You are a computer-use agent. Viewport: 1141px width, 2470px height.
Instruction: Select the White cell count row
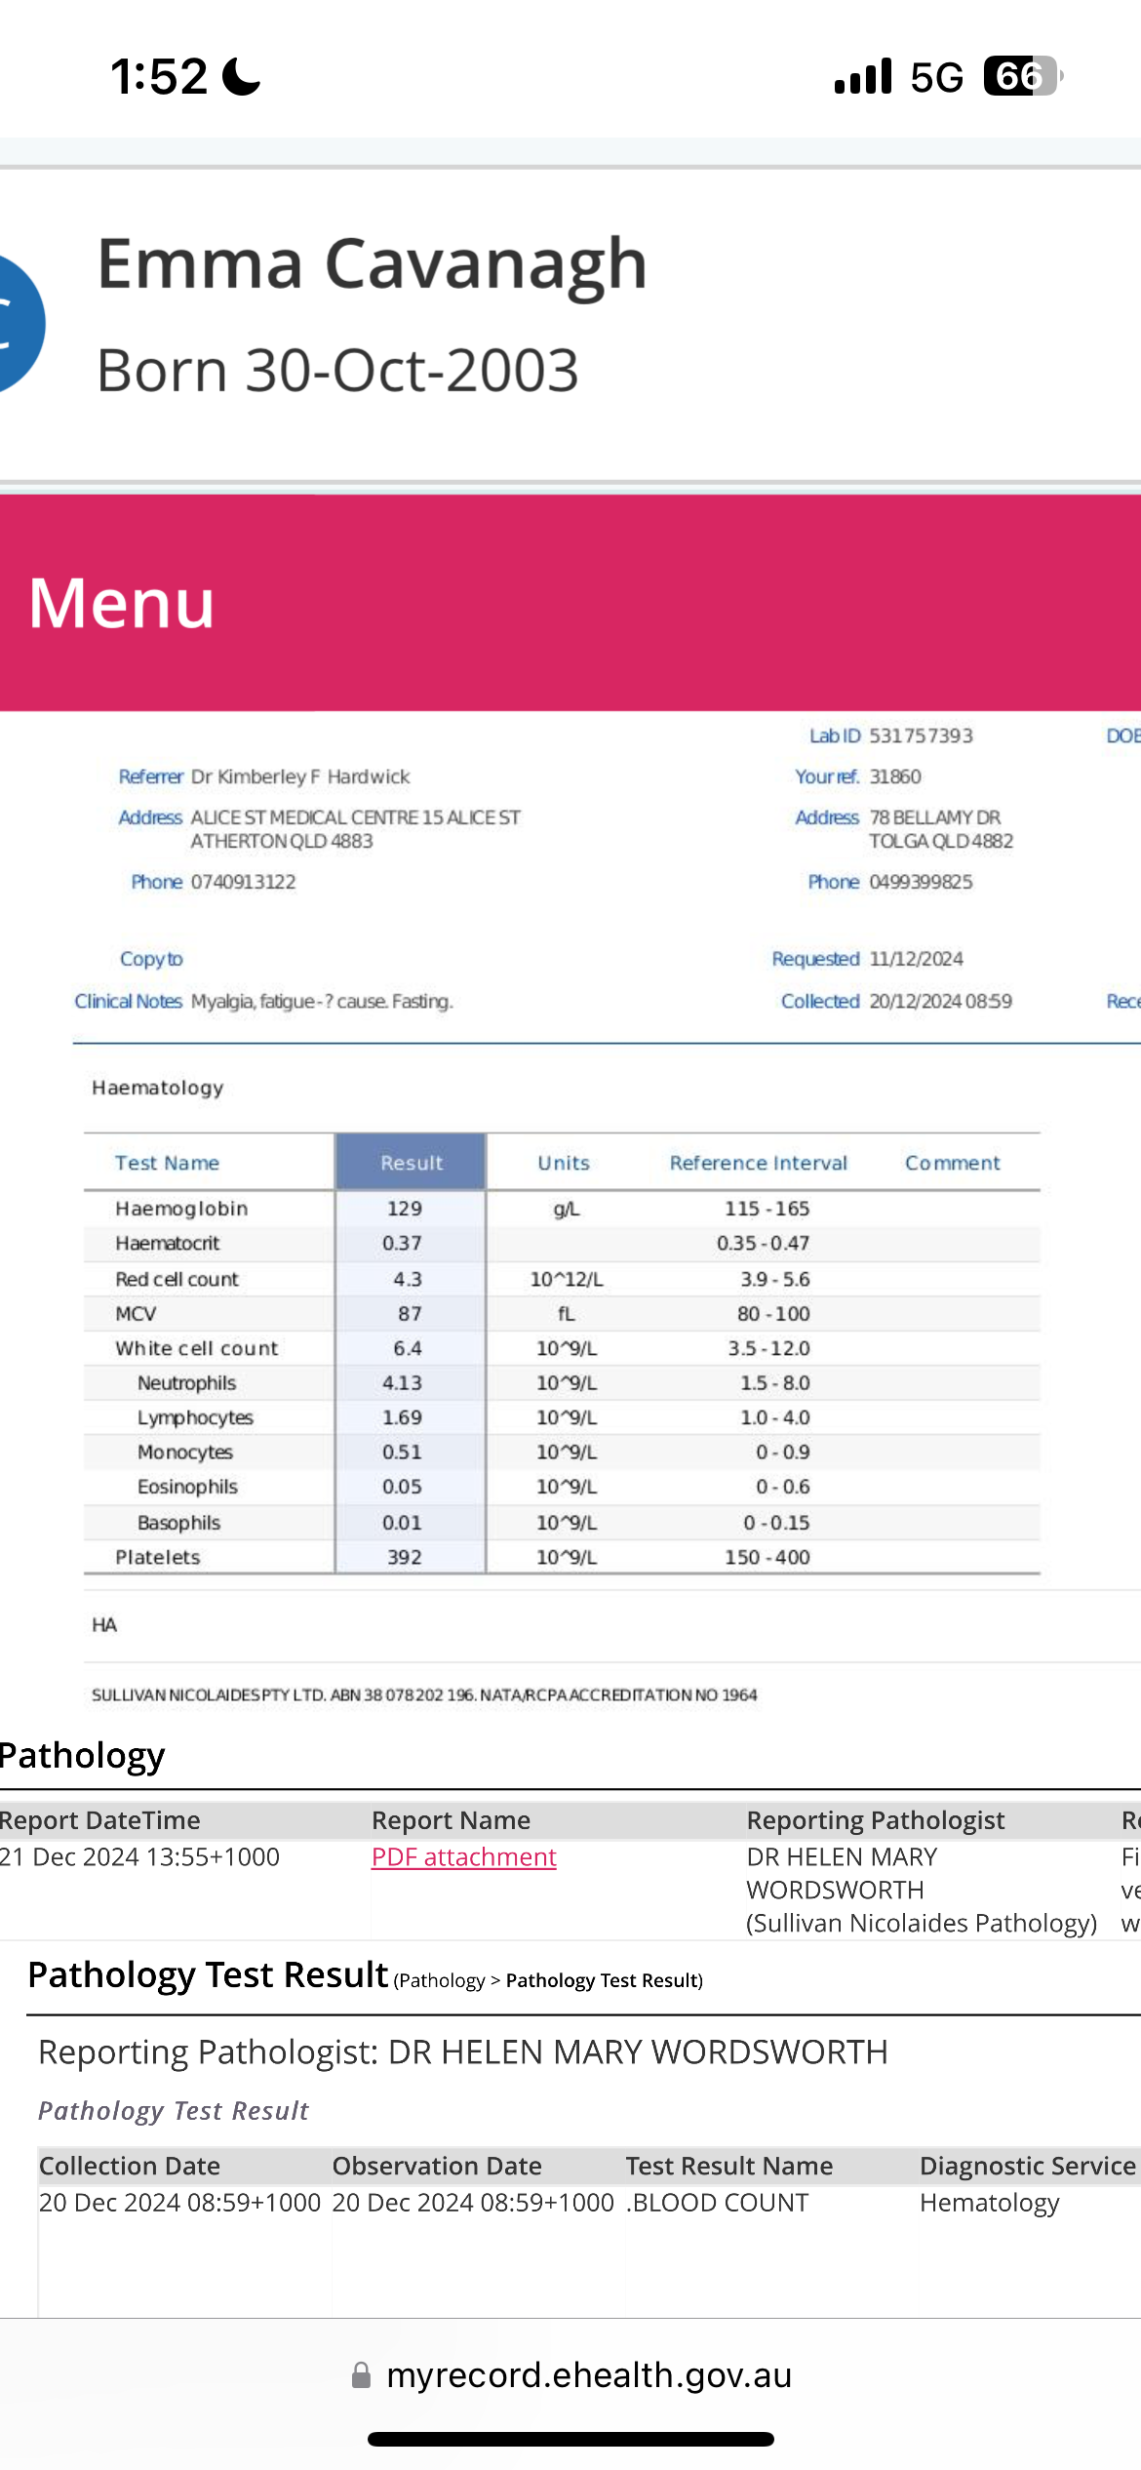[x=196, y=1348]
